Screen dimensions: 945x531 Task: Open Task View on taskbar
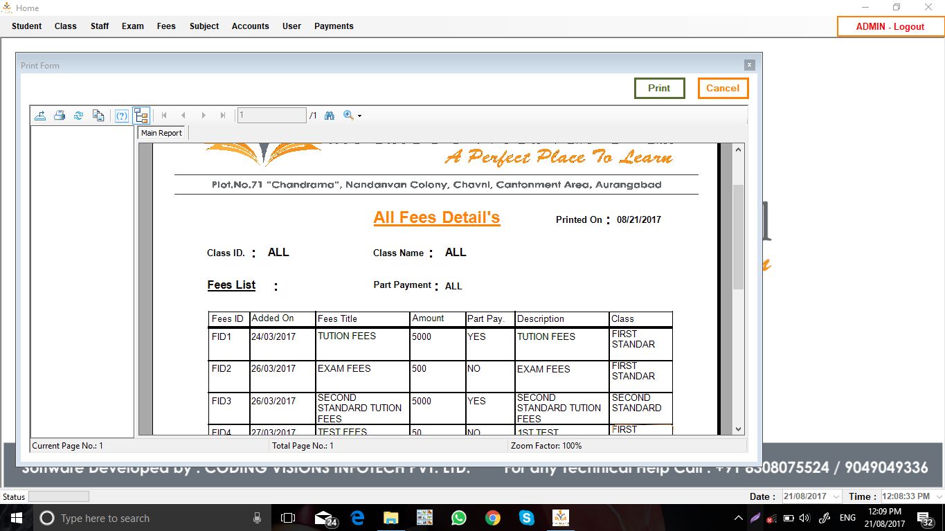[288, 518]
